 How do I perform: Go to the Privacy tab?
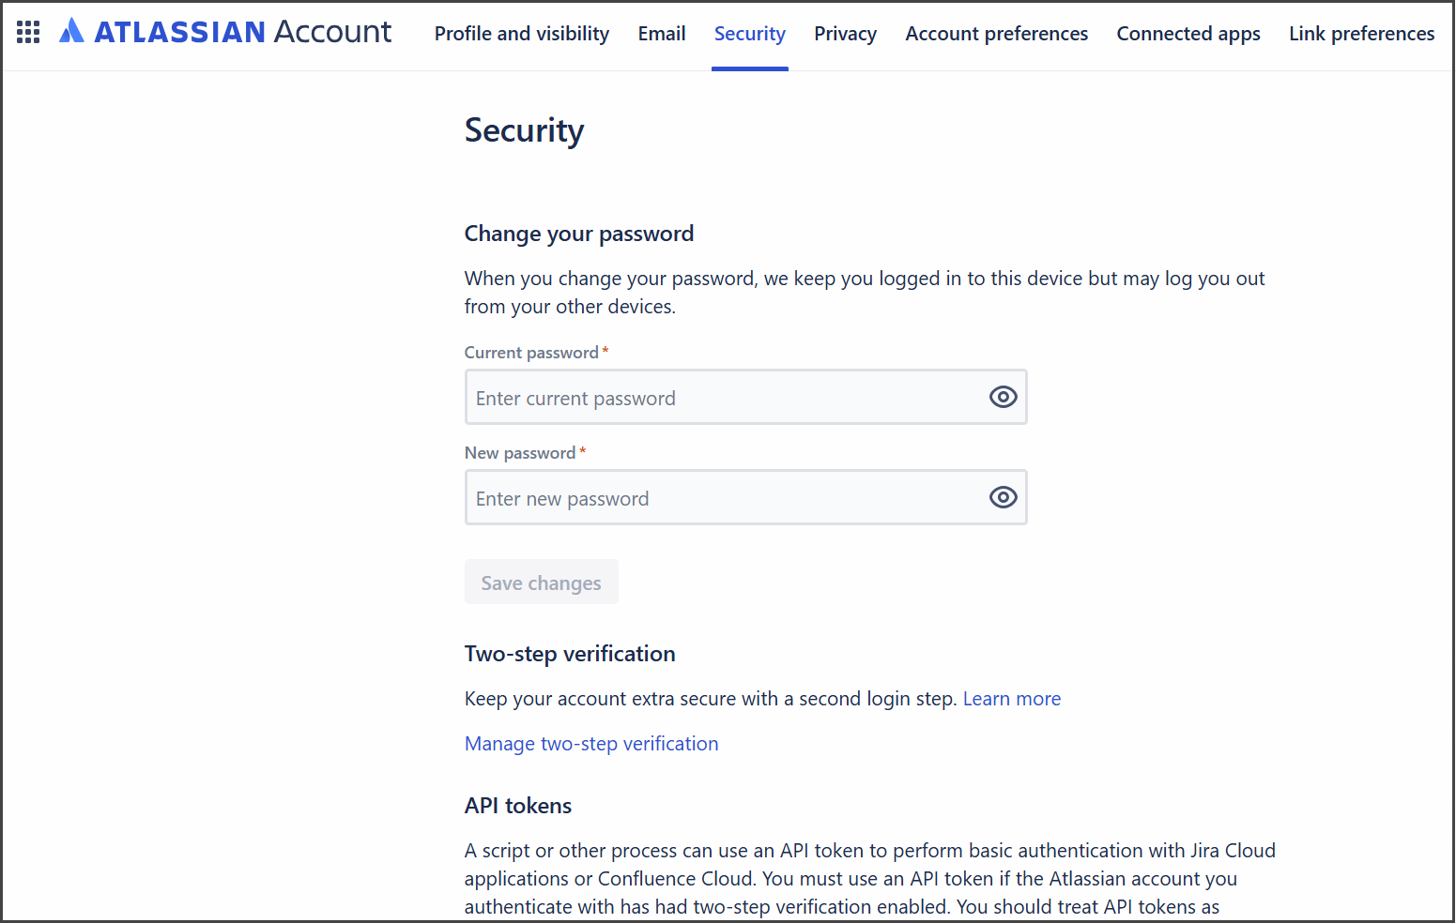[x=845, y=34]
